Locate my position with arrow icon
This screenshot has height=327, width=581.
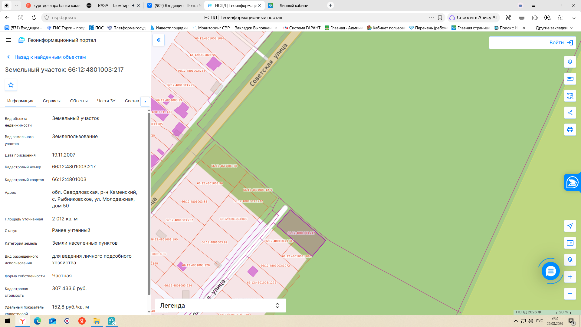point(570,226)
